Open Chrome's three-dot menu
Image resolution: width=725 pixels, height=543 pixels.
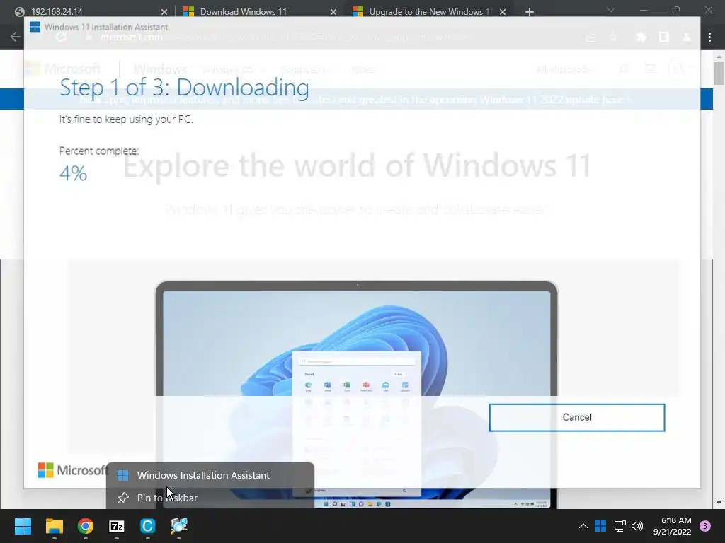click(709, 37)
